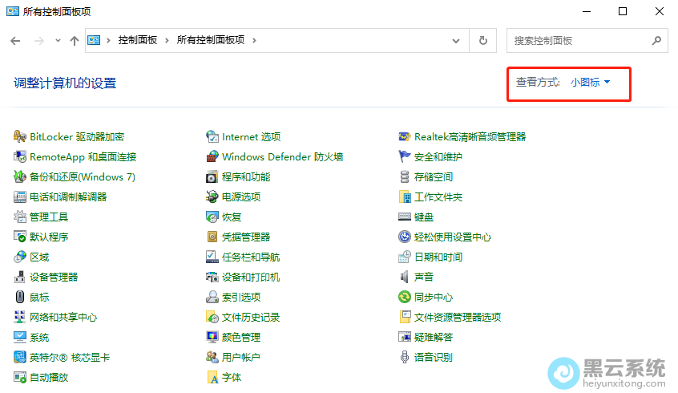Open the 文件历史记录 icon

[x=212, y=318]
